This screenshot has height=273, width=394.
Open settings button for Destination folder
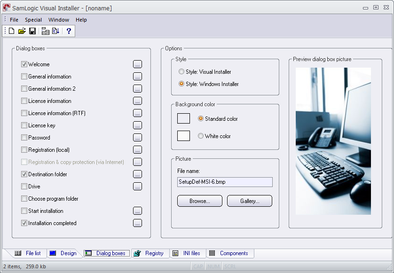pyautogui.click(x=137, y=174)
